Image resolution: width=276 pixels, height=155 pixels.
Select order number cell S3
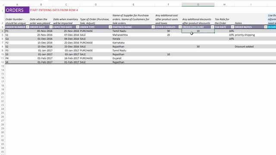click(17, 54)
